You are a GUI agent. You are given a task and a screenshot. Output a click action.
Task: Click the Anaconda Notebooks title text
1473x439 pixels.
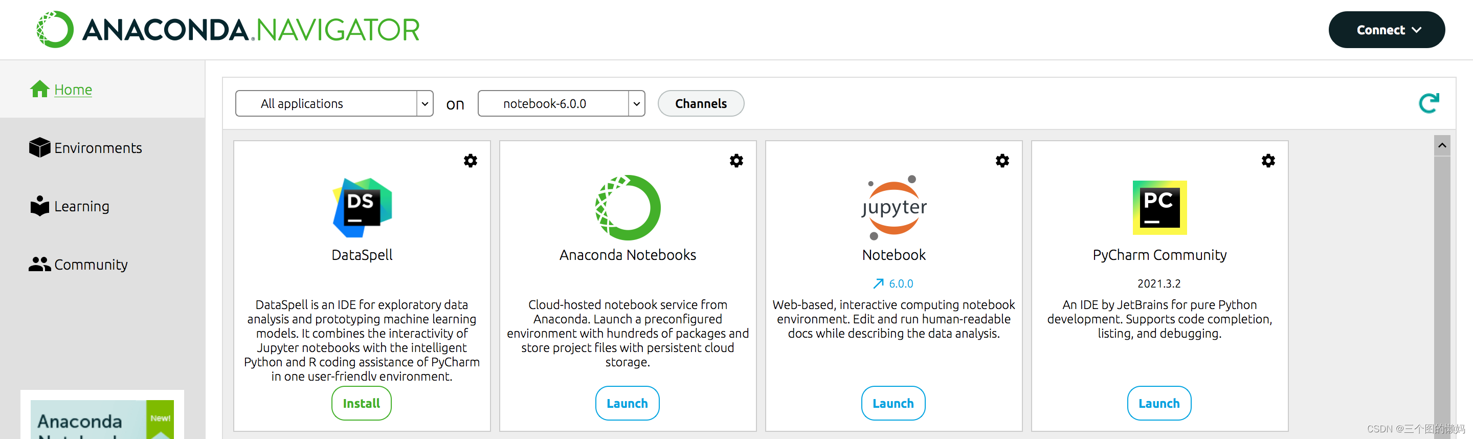click(x=628, y=255)
